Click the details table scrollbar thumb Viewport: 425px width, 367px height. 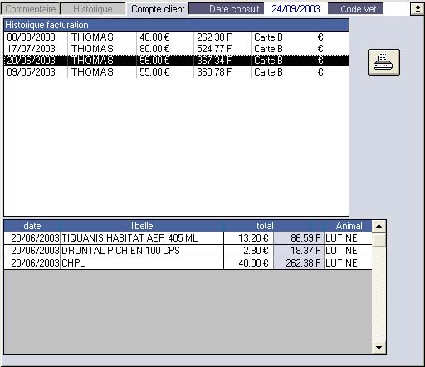click(379, 240)
